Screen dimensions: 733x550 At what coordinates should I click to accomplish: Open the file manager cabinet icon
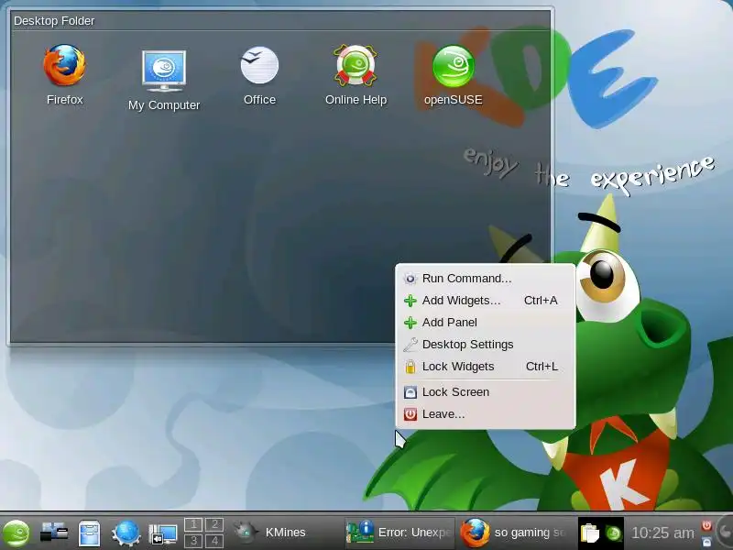(x=89, y=533)
